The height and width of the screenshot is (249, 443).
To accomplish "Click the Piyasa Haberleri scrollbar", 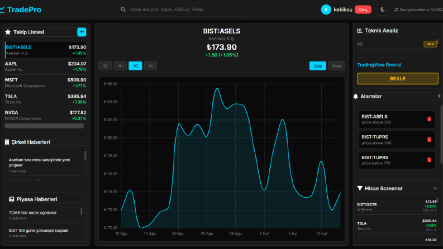I will click(82, 211).
